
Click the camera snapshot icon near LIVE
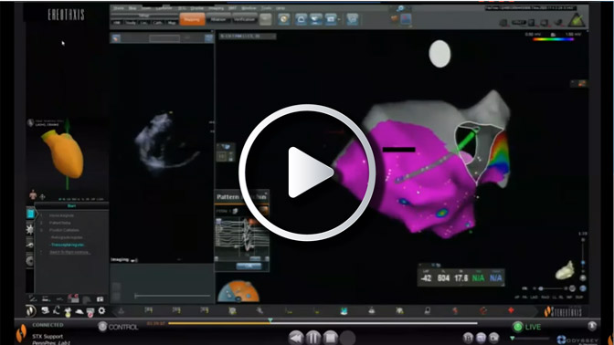[493, 337]
